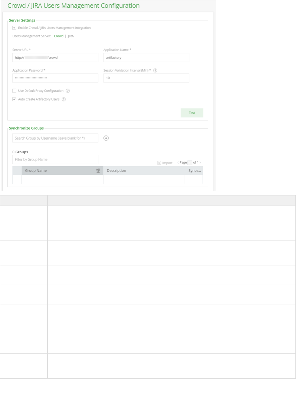Click the Server URL input field

tap(55, 58)
